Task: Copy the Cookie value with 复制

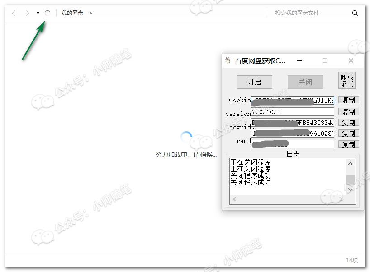Action: 349,100
